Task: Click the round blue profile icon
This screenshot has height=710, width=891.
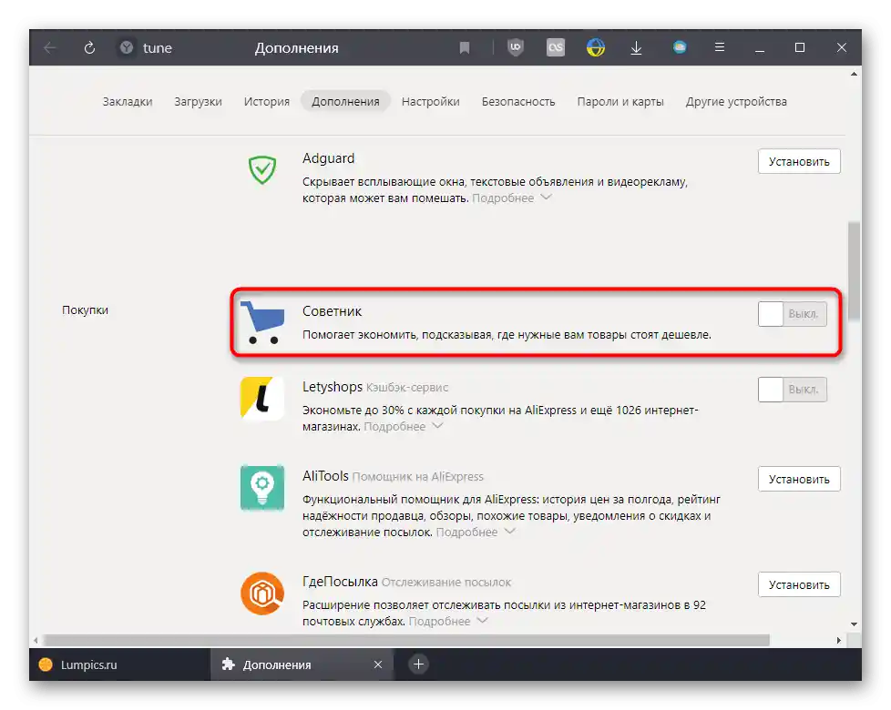Action: pos(680,47)
